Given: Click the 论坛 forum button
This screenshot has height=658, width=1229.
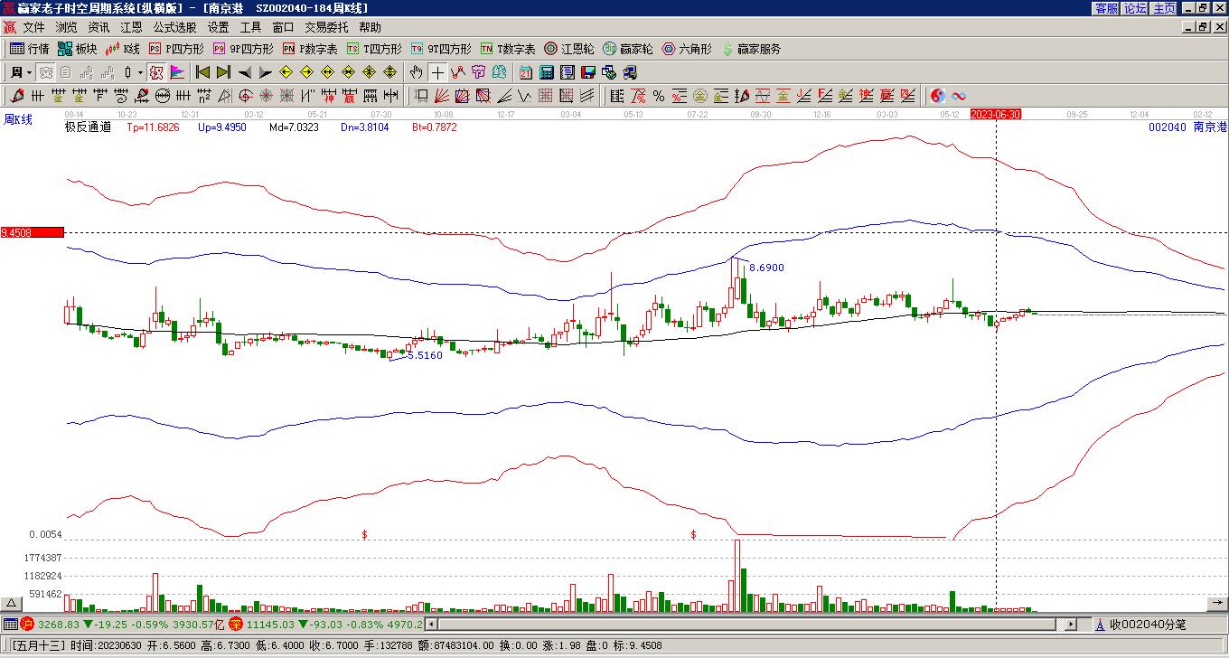Looking at the screenshot, I should point(1135,8).
